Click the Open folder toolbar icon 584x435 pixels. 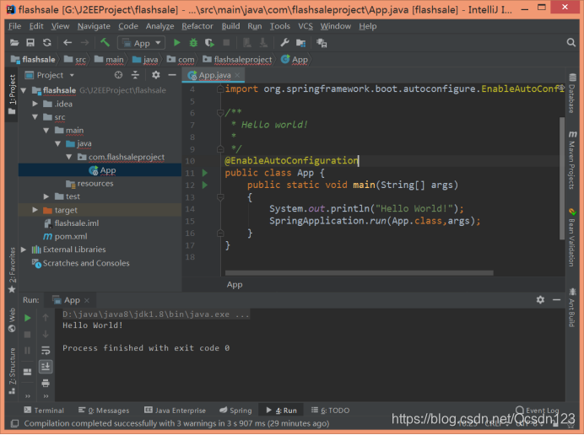click(x=14, y=43)
